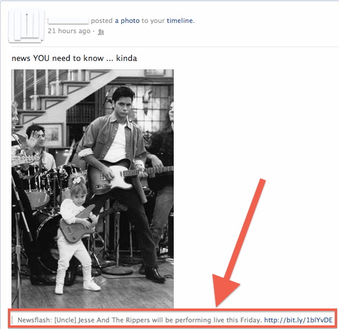Click the "to your" header text
This screenshot has width=339, height=329.
coord(153,21)
